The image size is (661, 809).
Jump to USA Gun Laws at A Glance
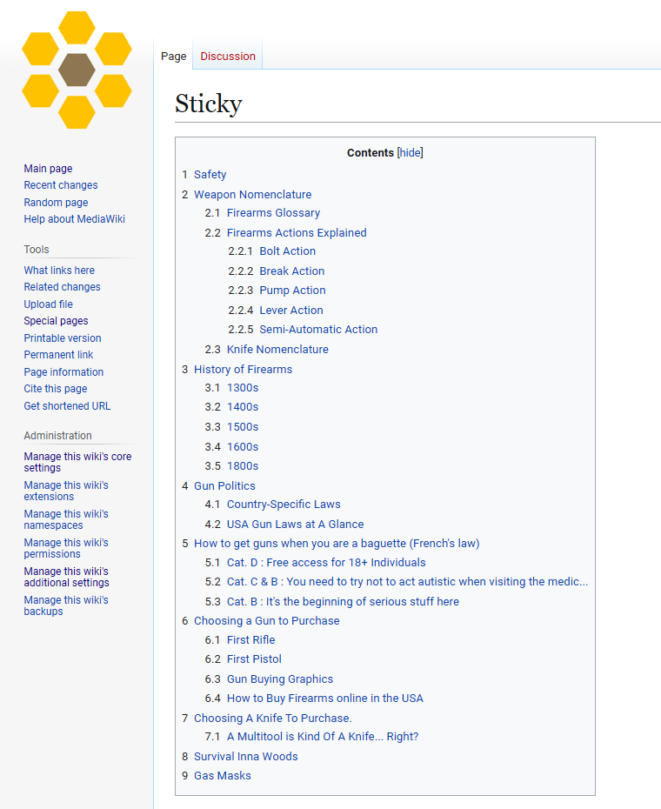[295, 525]
